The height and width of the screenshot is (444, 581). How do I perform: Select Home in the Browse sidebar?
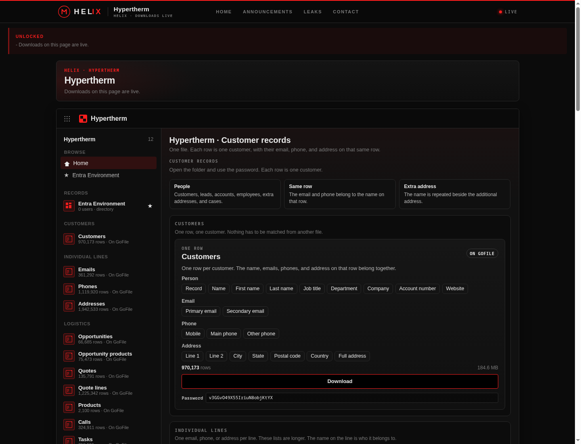click(x=109, y=163)
